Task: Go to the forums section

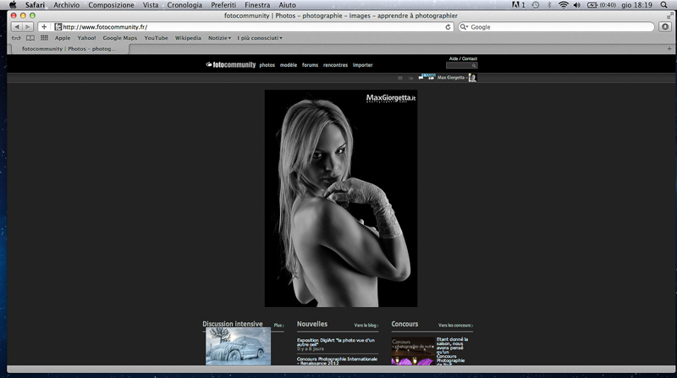Action: (310, 65)
